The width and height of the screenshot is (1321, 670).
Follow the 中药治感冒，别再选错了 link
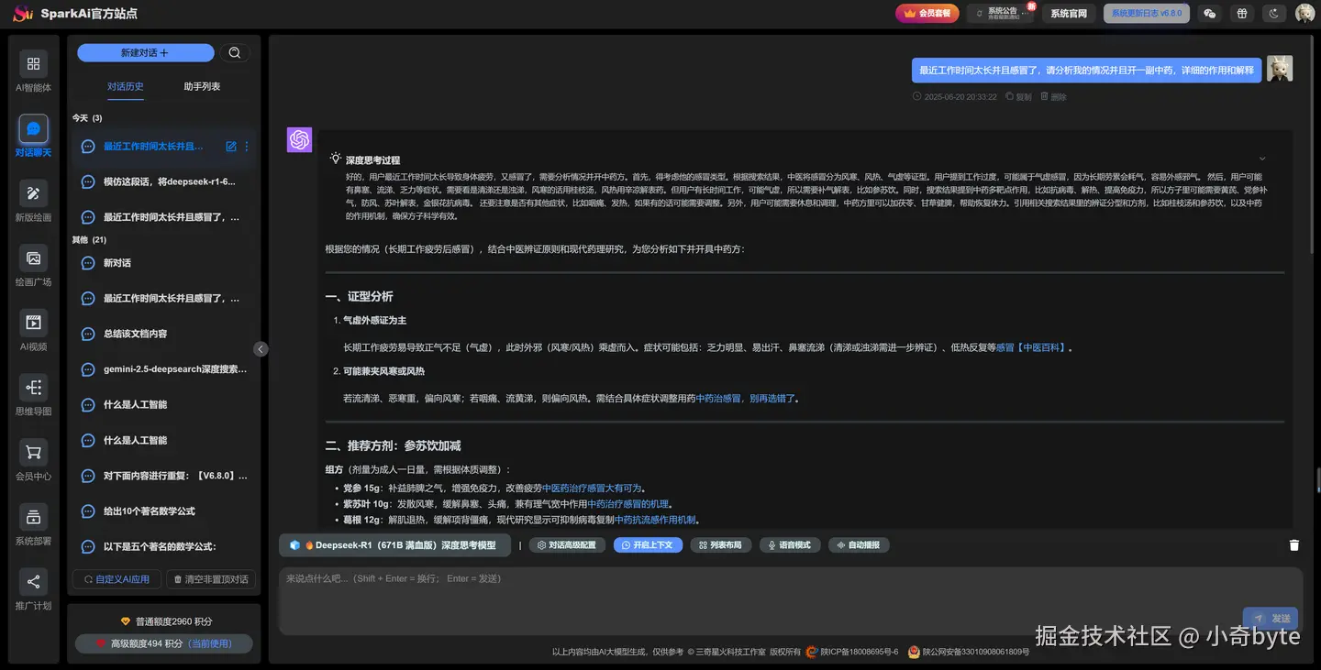[x=746, y=399]
